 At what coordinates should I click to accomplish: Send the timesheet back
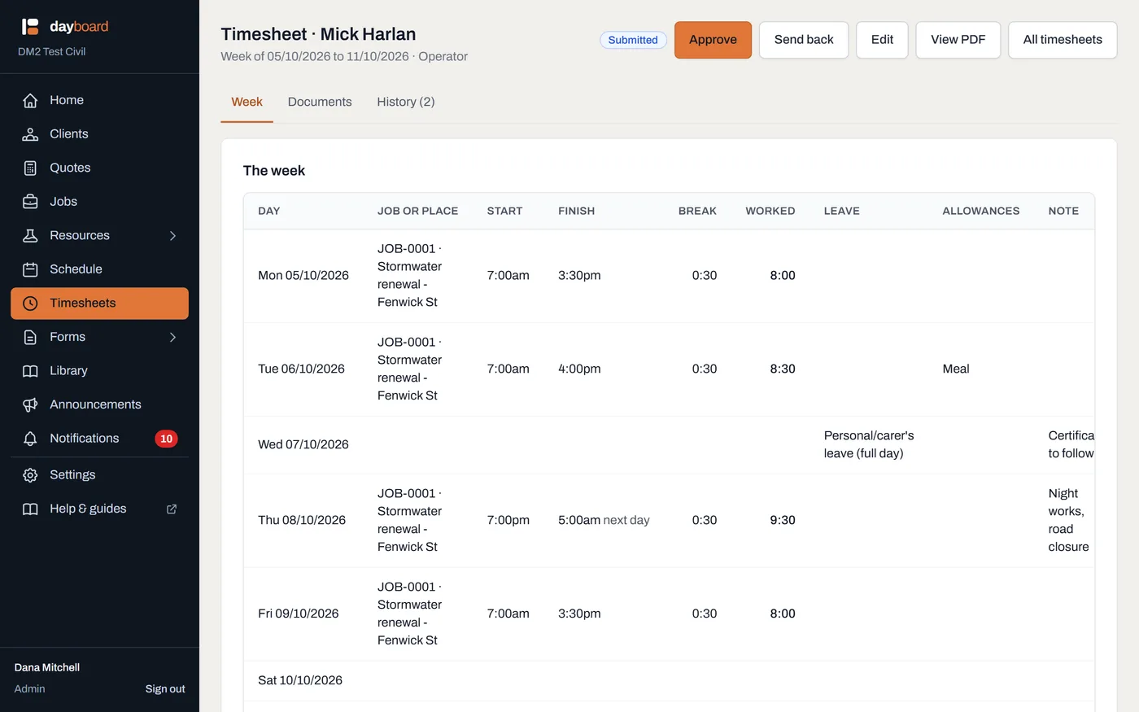[x=804, y=40]
